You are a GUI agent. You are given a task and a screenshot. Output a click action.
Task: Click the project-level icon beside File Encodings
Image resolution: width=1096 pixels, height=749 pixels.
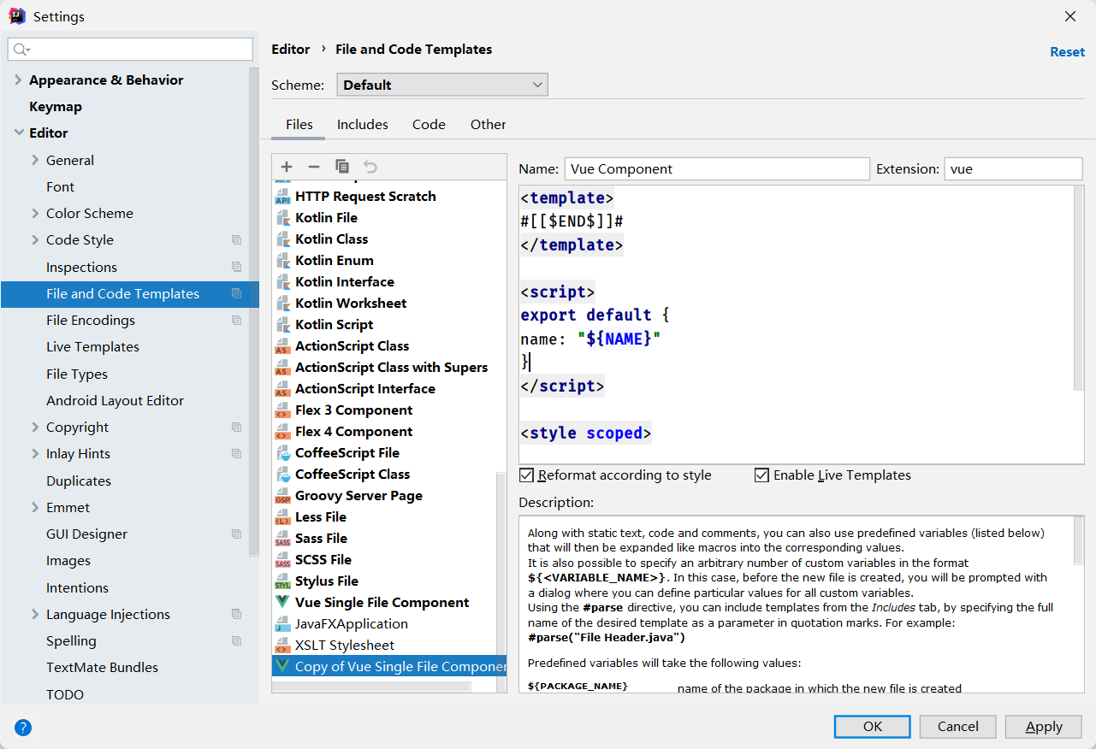click(x=237, y=321)
